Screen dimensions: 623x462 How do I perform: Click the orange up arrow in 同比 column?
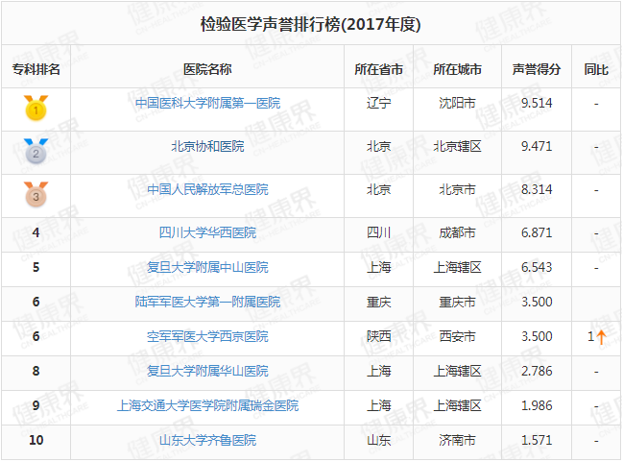tap(602, 336)
